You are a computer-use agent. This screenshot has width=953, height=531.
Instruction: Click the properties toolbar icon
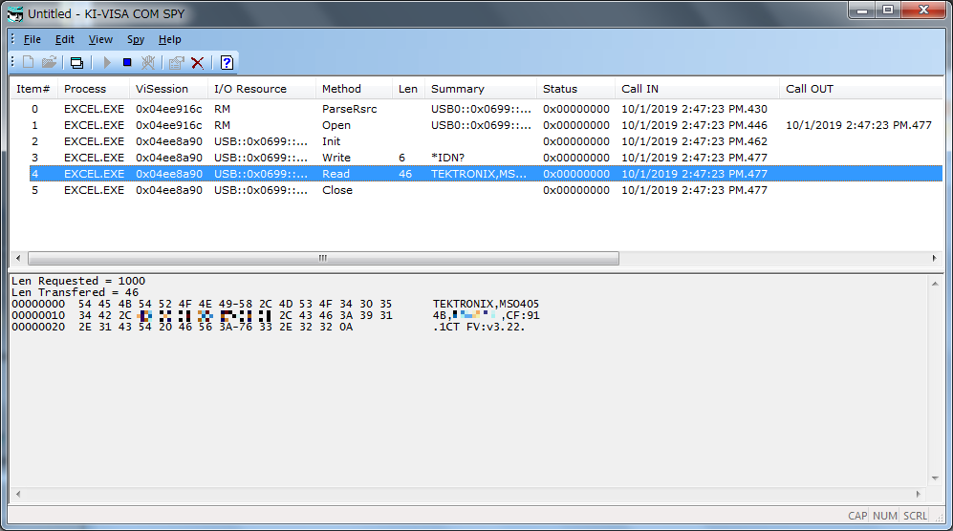176,63
